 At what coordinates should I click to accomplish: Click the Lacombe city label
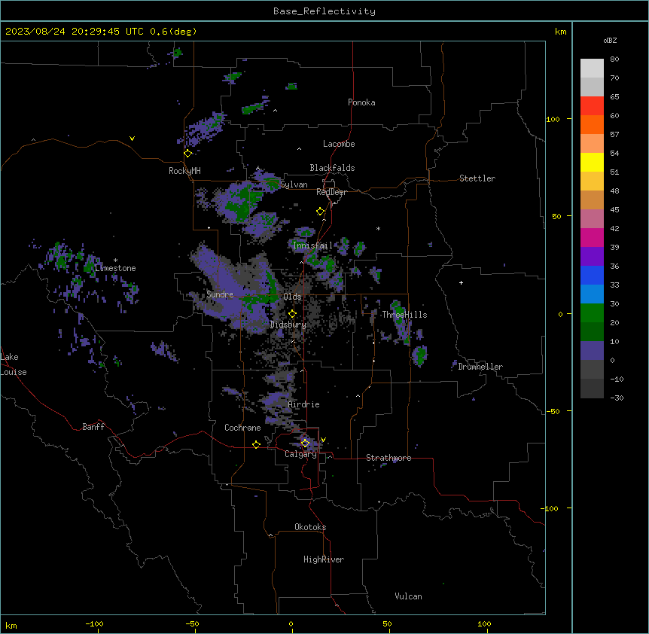[x=339, y=144]
